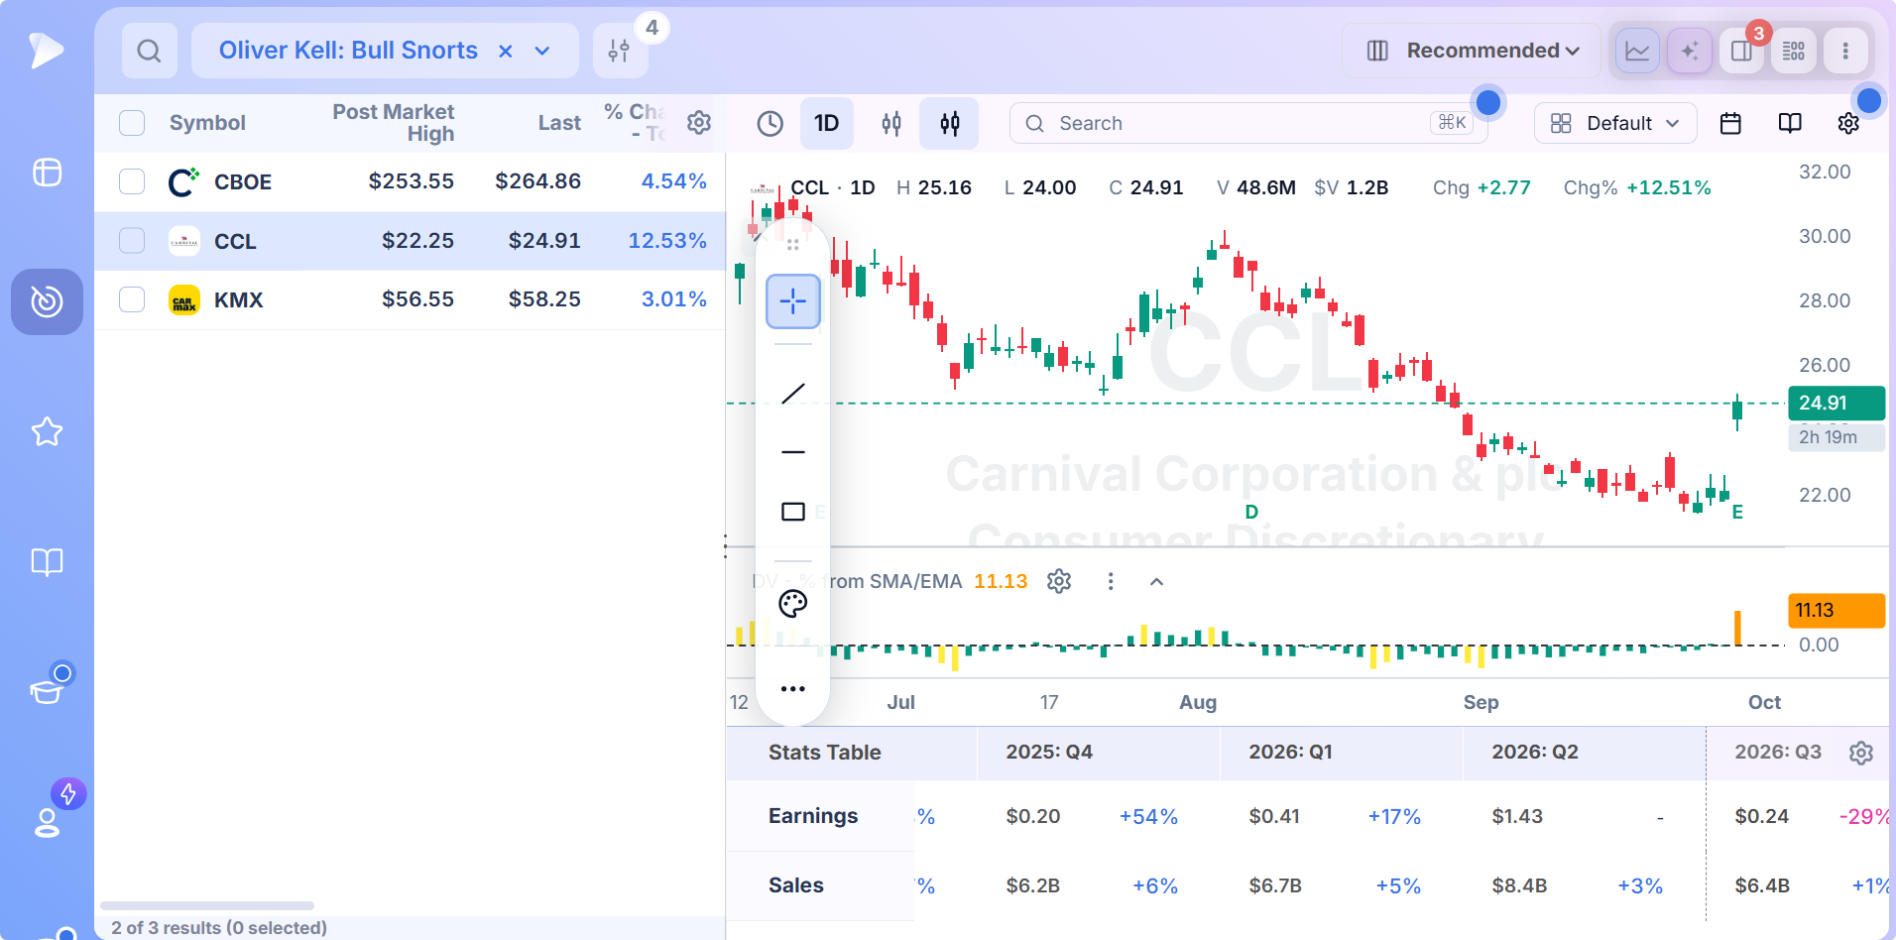Open the AI sparkle assistant icon
Image resolution: width=1896 pixels, height=940 pixels.
tap(1690, 51)
